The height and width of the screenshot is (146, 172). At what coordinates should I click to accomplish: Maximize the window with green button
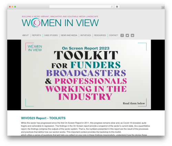[x=15, y=7]
